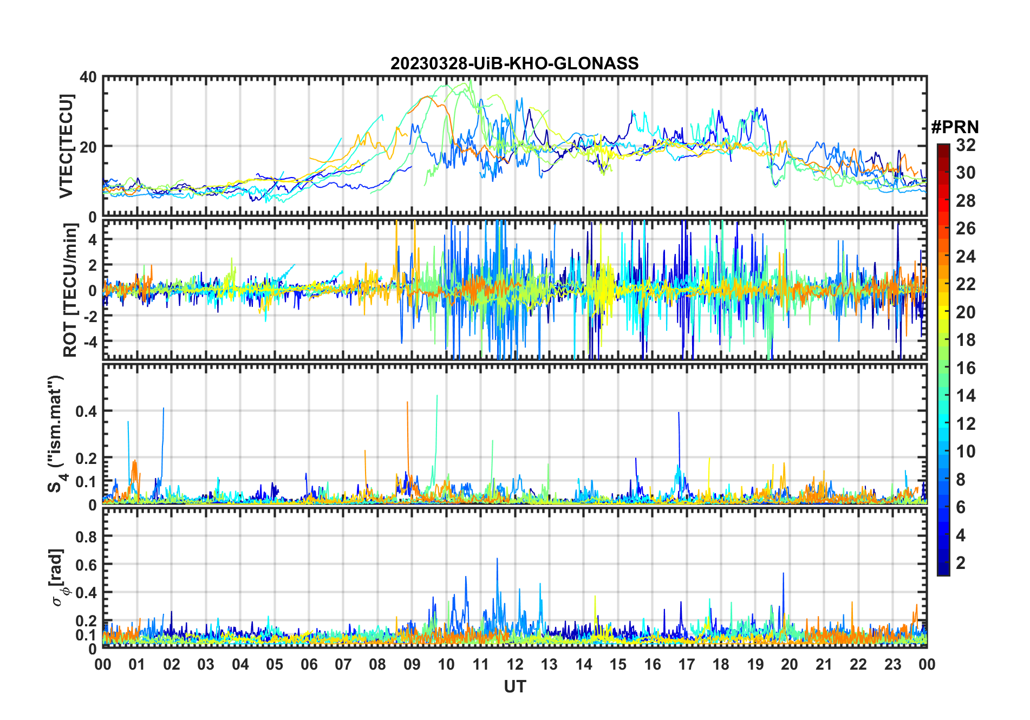Click the plot title 20230328-UiB-KHO-GLONASS

[514, 64]
